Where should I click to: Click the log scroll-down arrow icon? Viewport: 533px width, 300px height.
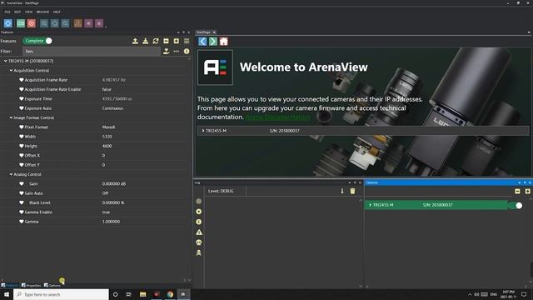tap(342, 191)
